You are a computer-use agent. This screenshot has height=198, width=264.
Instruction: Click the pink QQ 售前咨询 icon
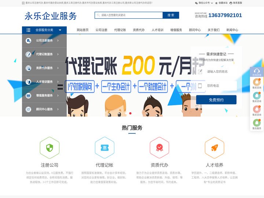pos(257,109)
